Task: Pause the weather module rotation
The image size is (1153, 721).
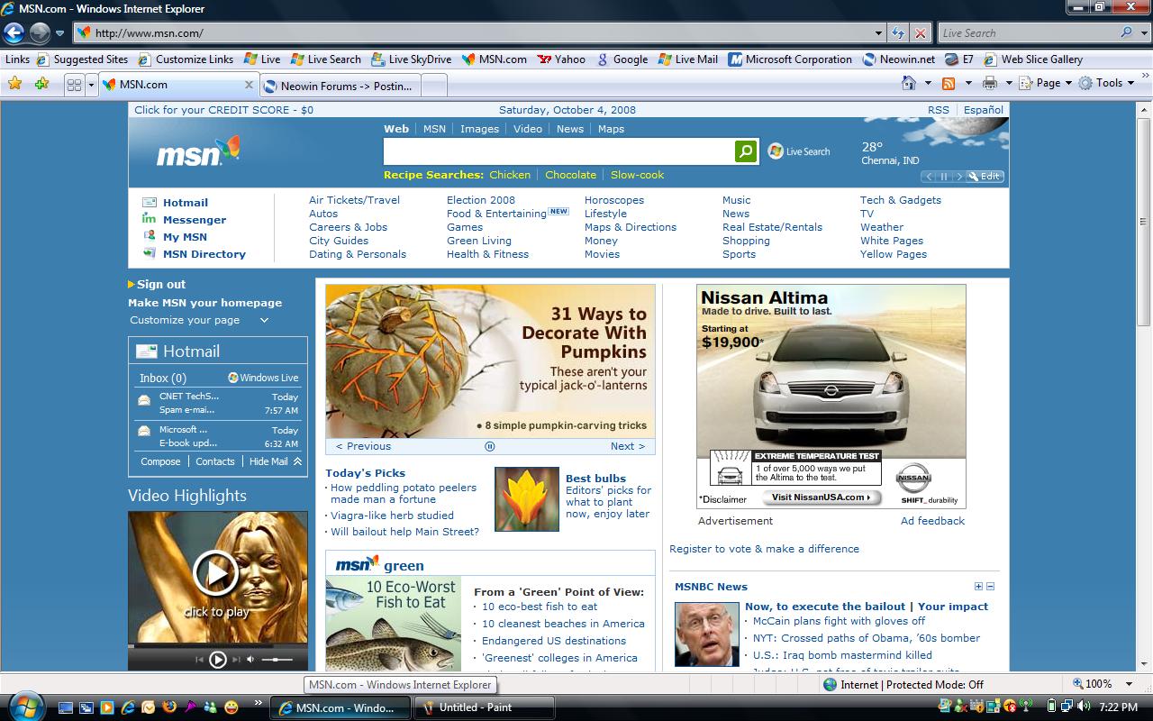Action: click(x=945, y=177)
